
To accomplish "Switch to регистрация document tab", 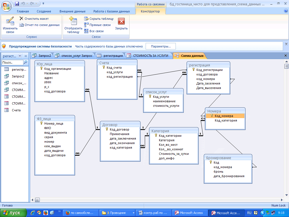I will [x=110, y=56].
